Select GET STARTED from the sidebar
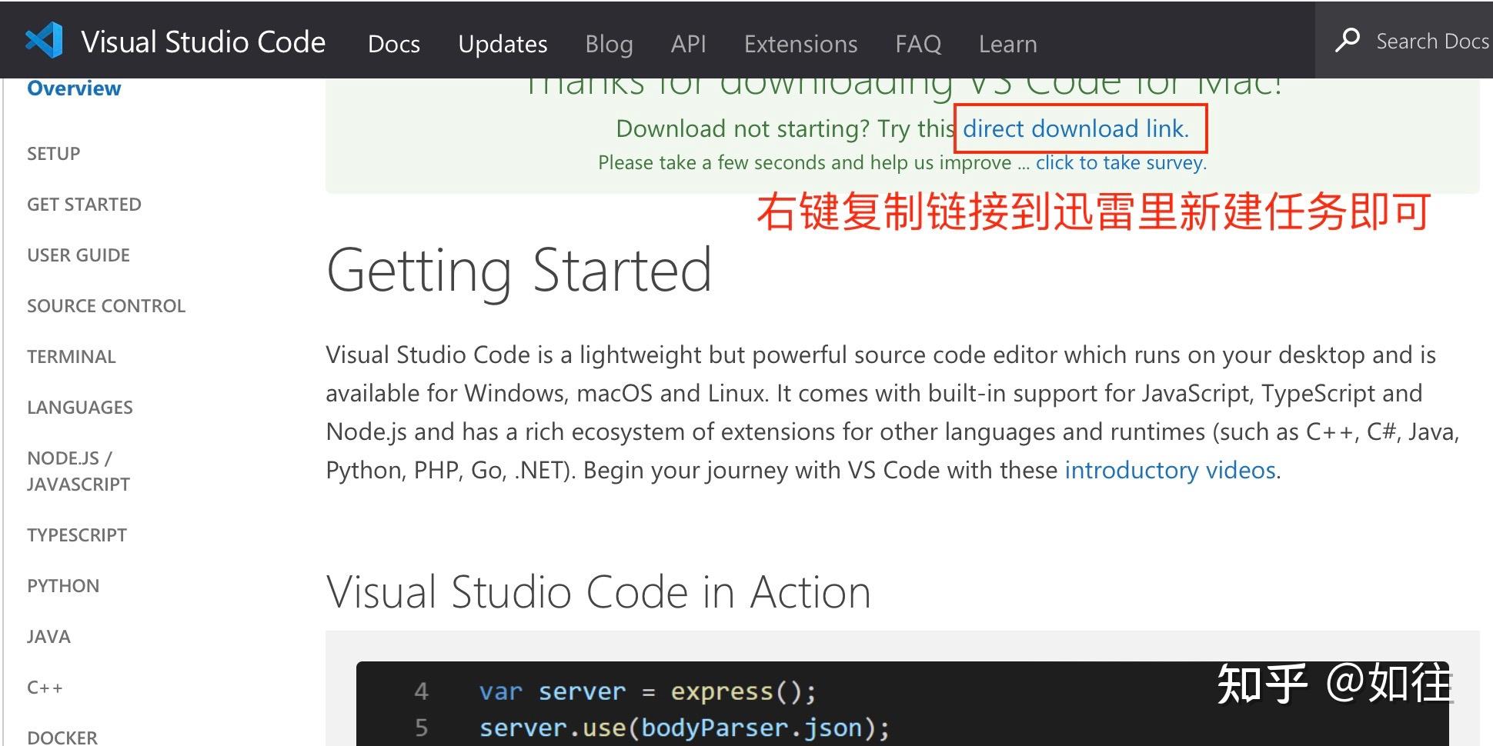The height and width of the screenshot is (746, 1493). tap(84, 204)
